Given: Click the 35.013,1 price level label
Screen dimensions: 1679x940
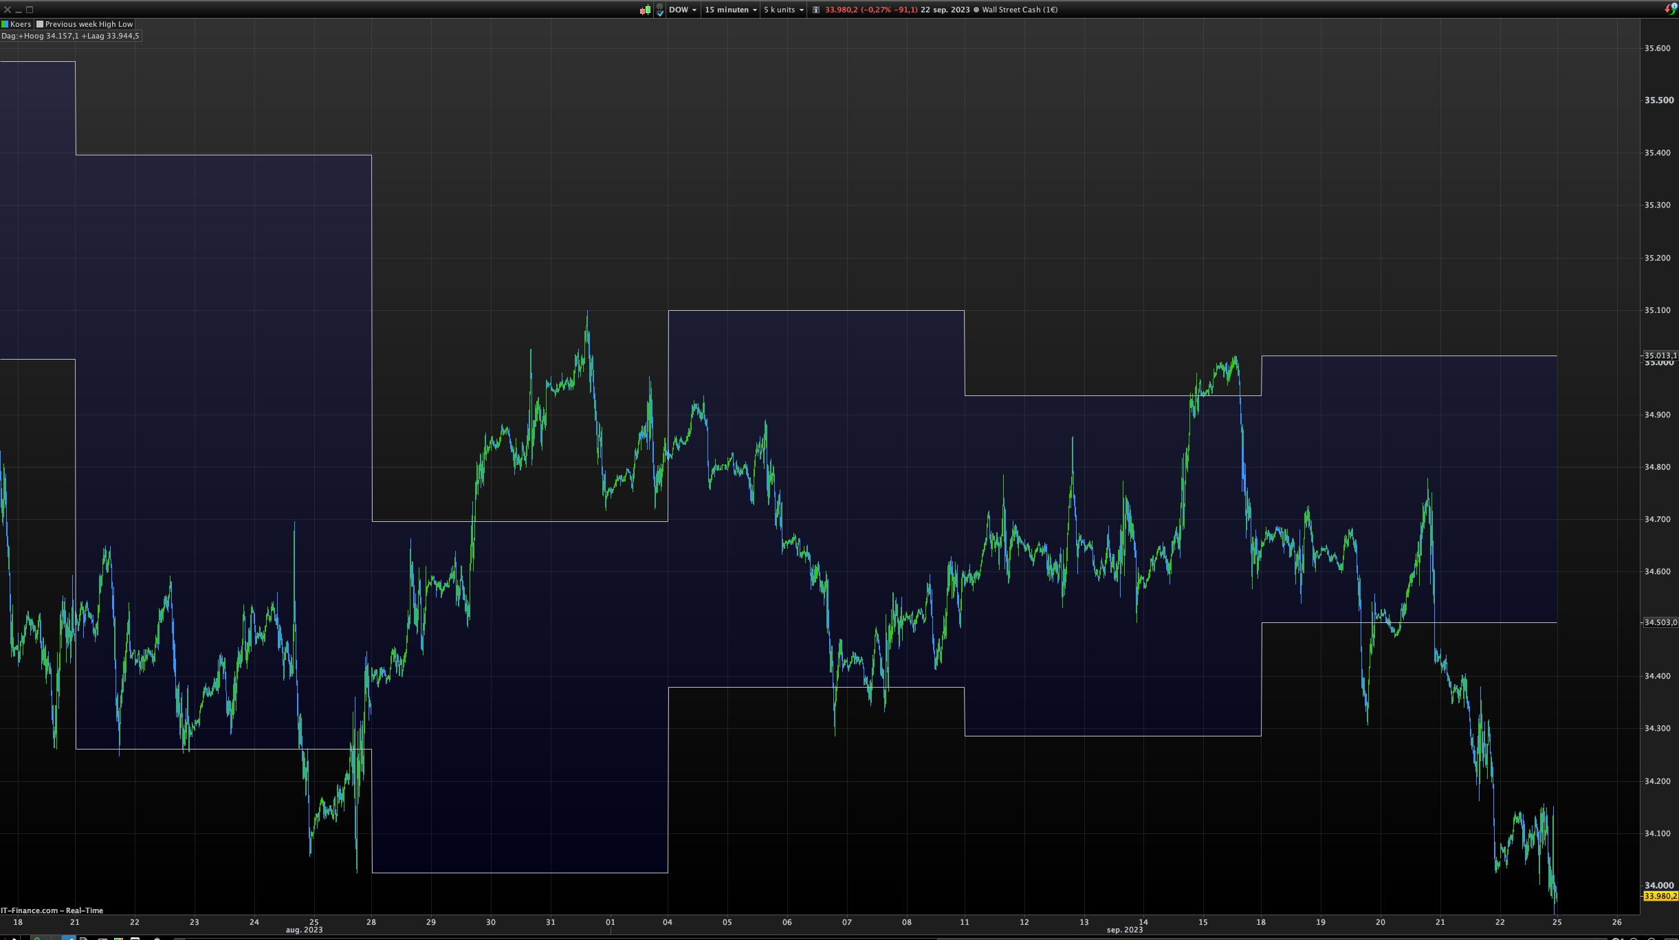Looking at the screenshot, I should (1660, 356).
